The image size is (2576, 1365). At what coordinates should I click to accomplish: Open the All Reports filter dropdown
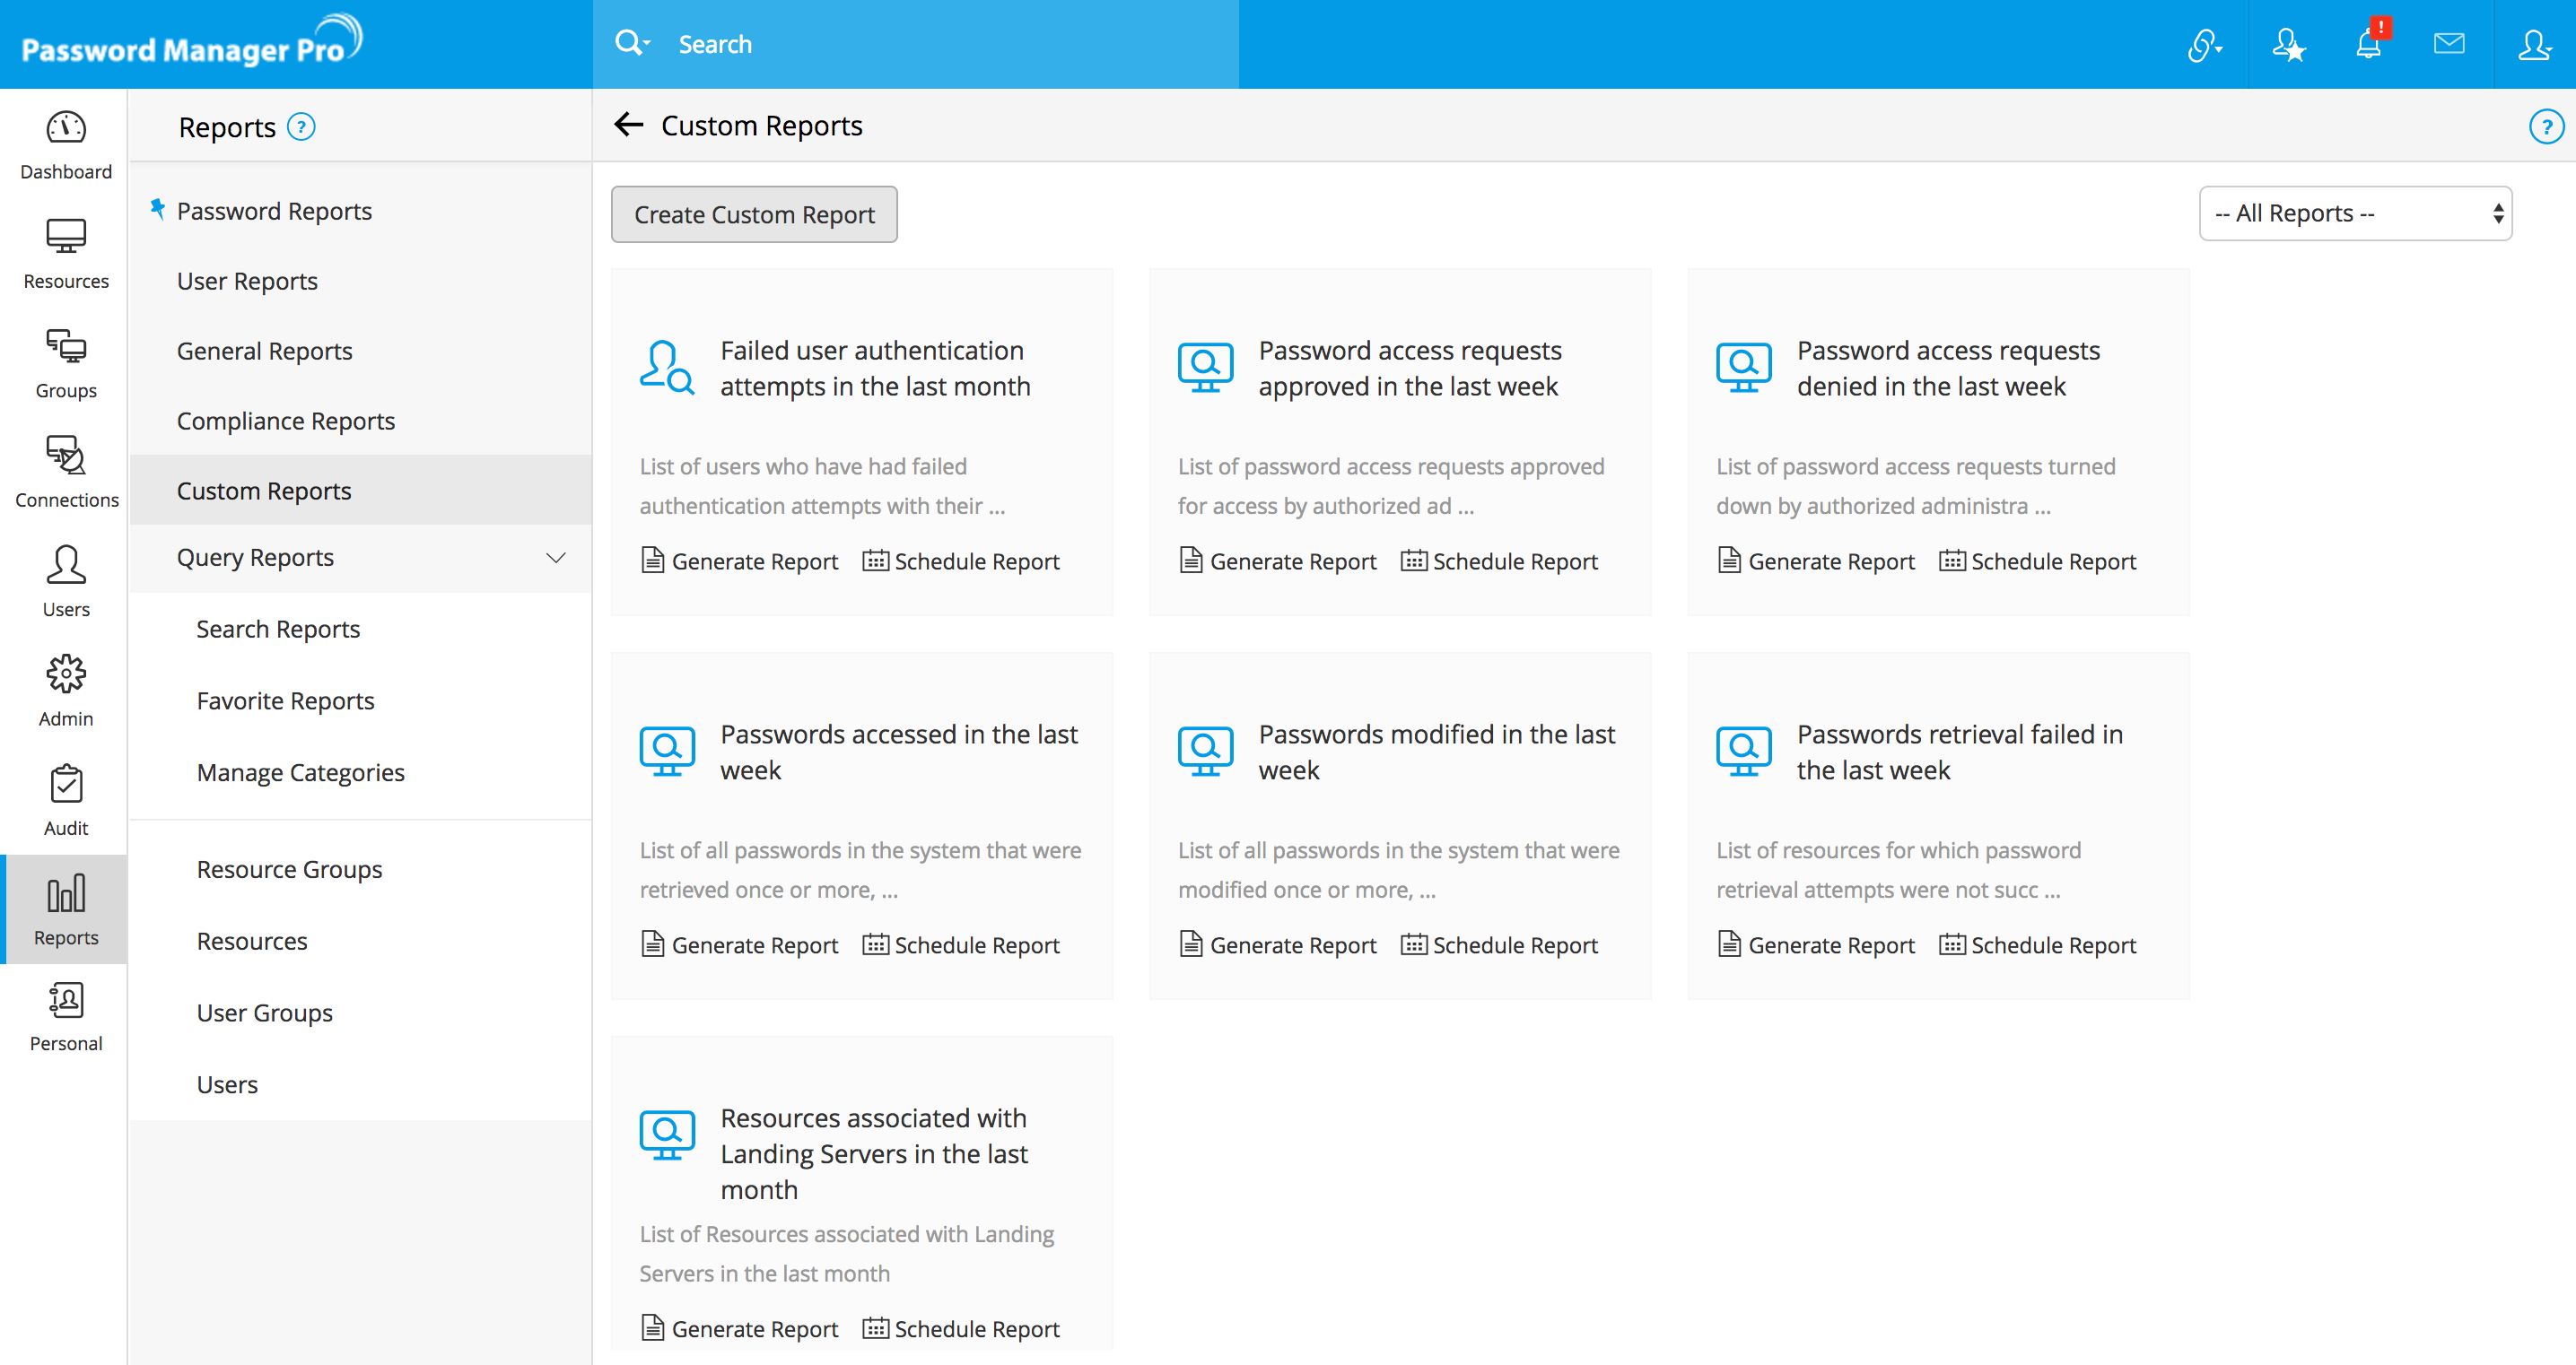coord(2355,213)
